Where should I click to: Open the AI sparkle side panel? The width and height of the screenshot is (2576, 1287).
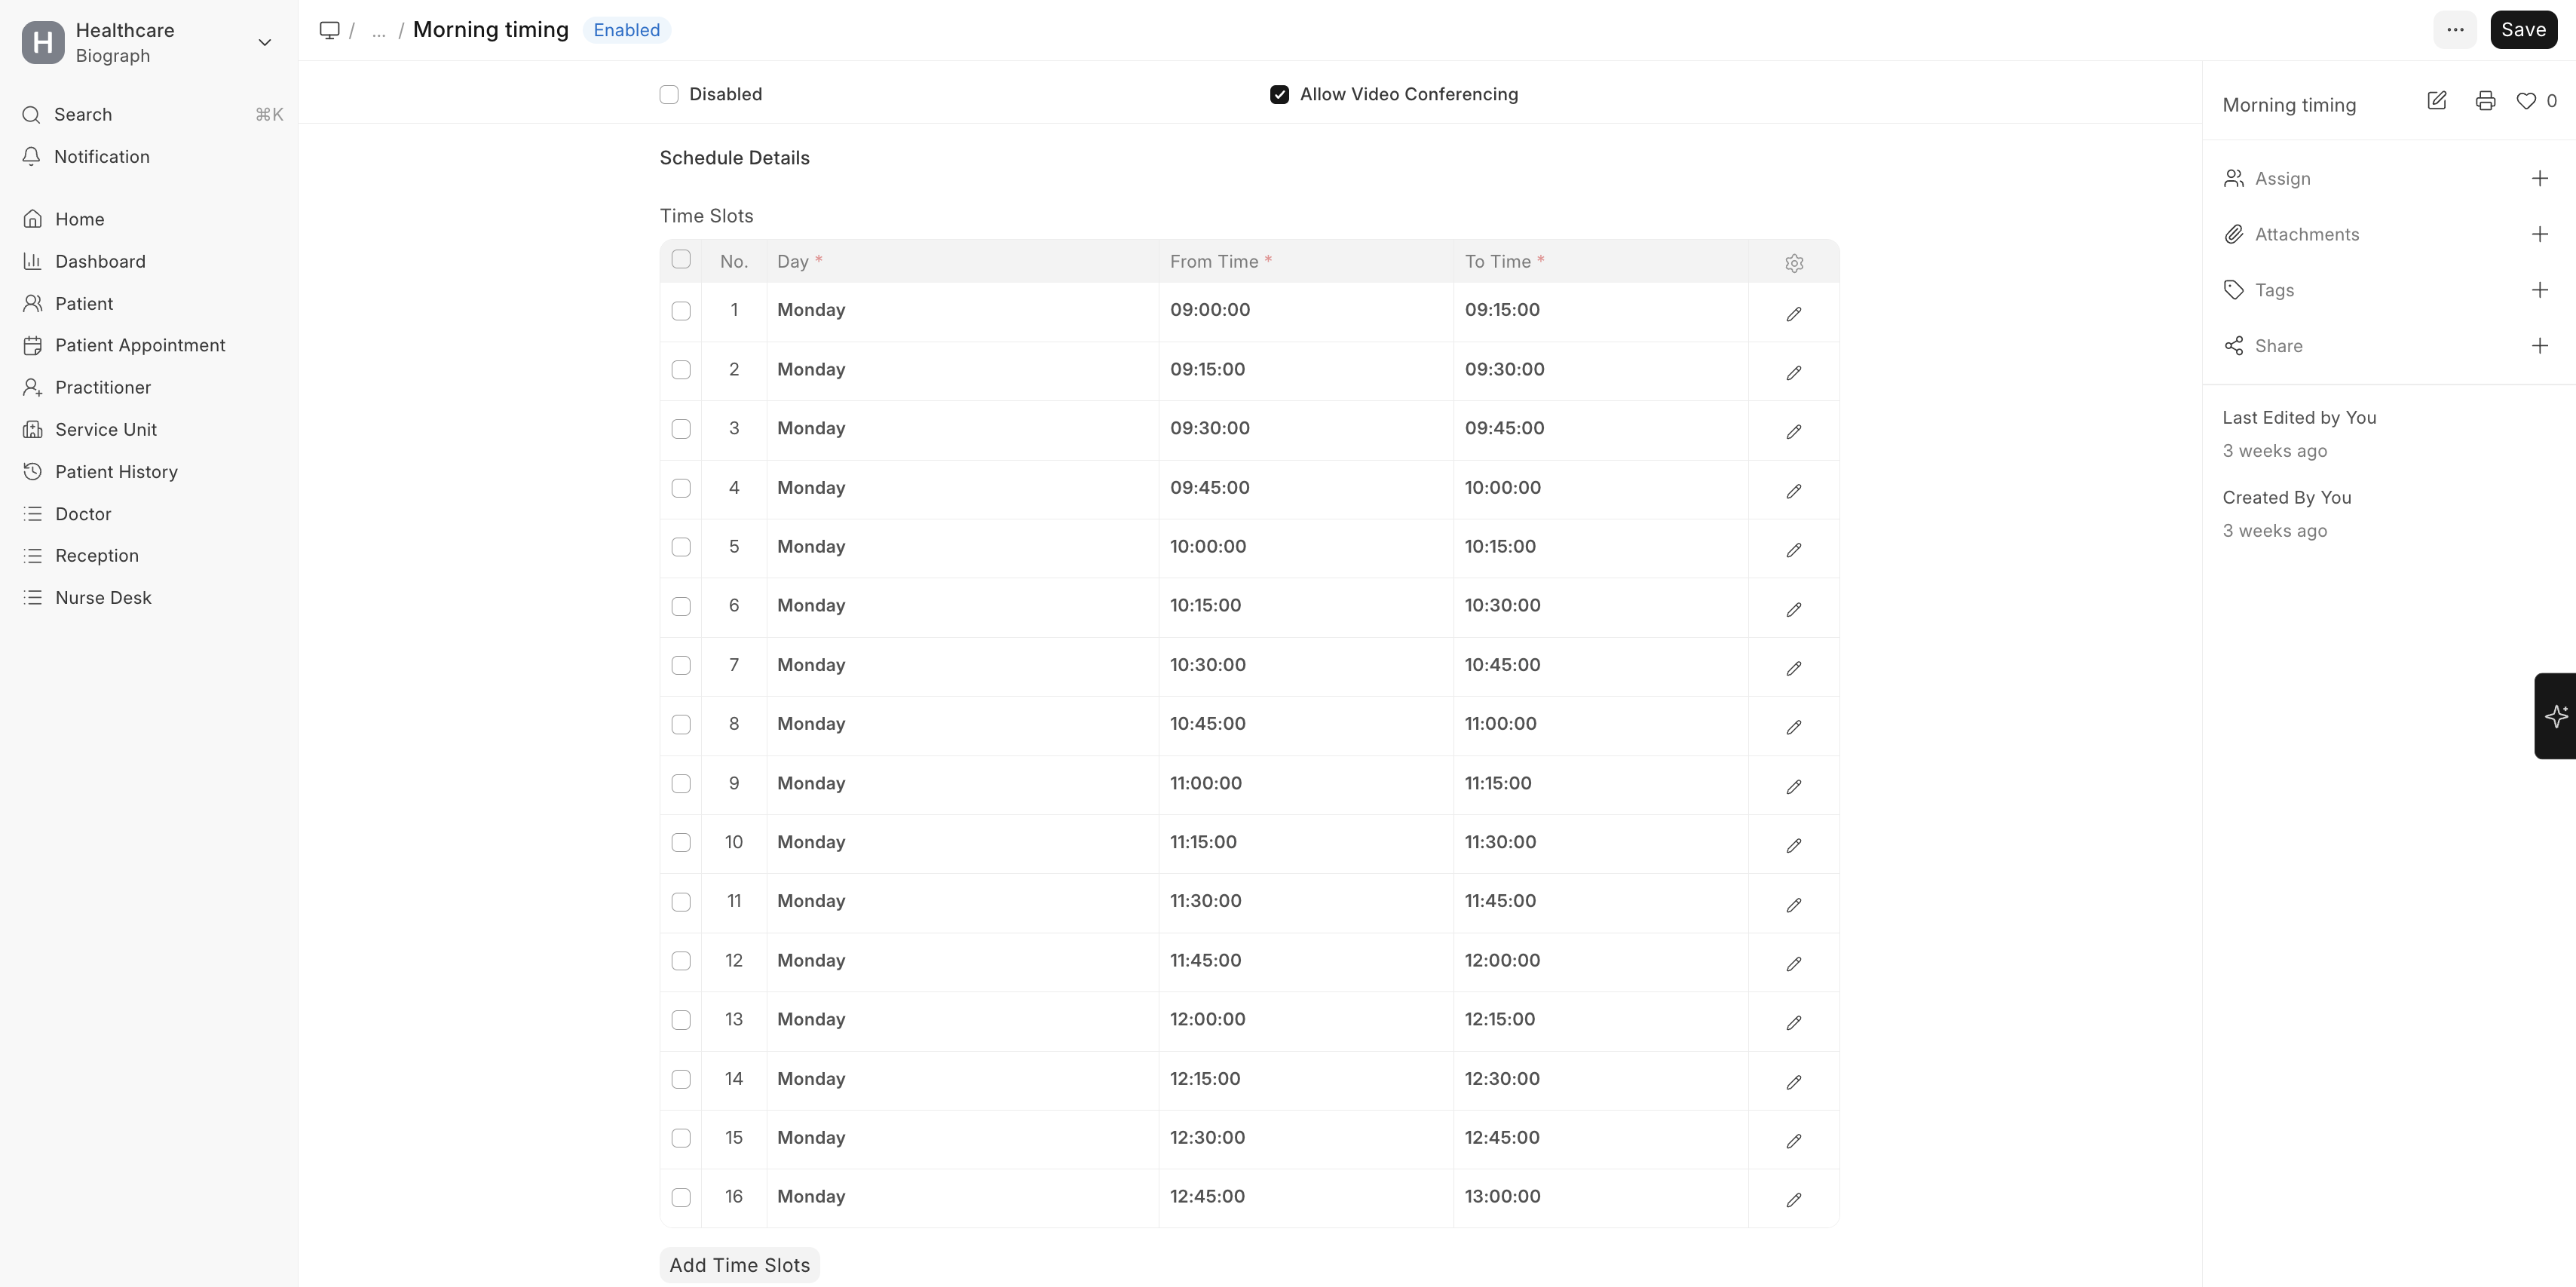point(2556,716)
